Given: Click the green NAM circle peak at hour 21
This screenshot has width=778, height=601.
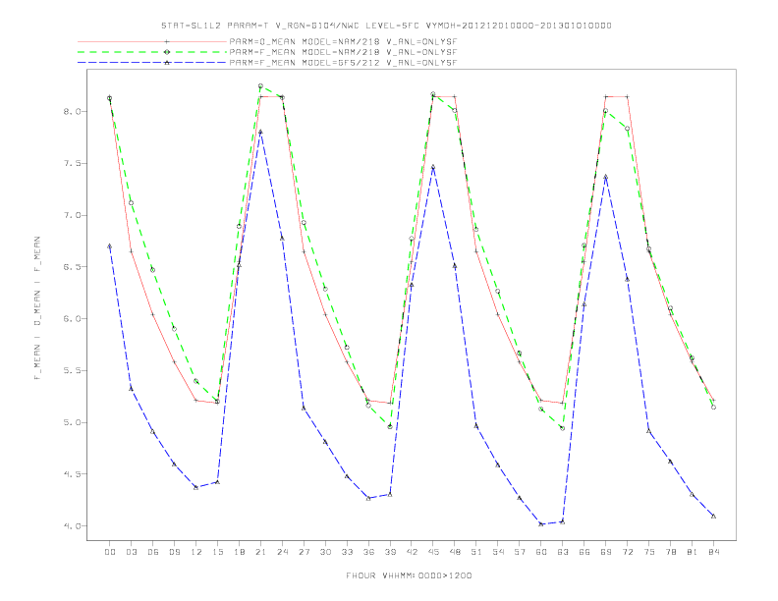Looking at the screenshot, I should (260, 85).
